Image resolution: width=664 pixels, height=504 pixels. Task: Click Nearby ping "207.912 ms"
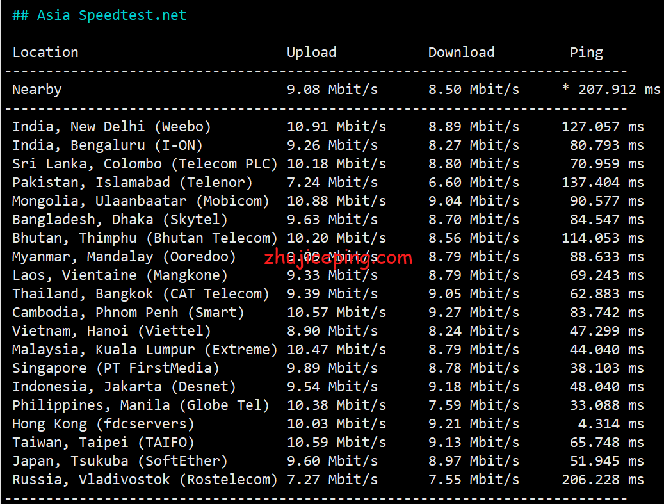(619, 90)
